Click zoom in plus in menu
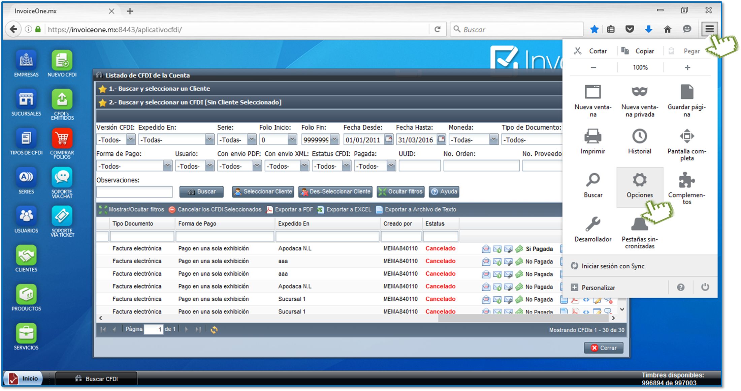 point(687,67)
